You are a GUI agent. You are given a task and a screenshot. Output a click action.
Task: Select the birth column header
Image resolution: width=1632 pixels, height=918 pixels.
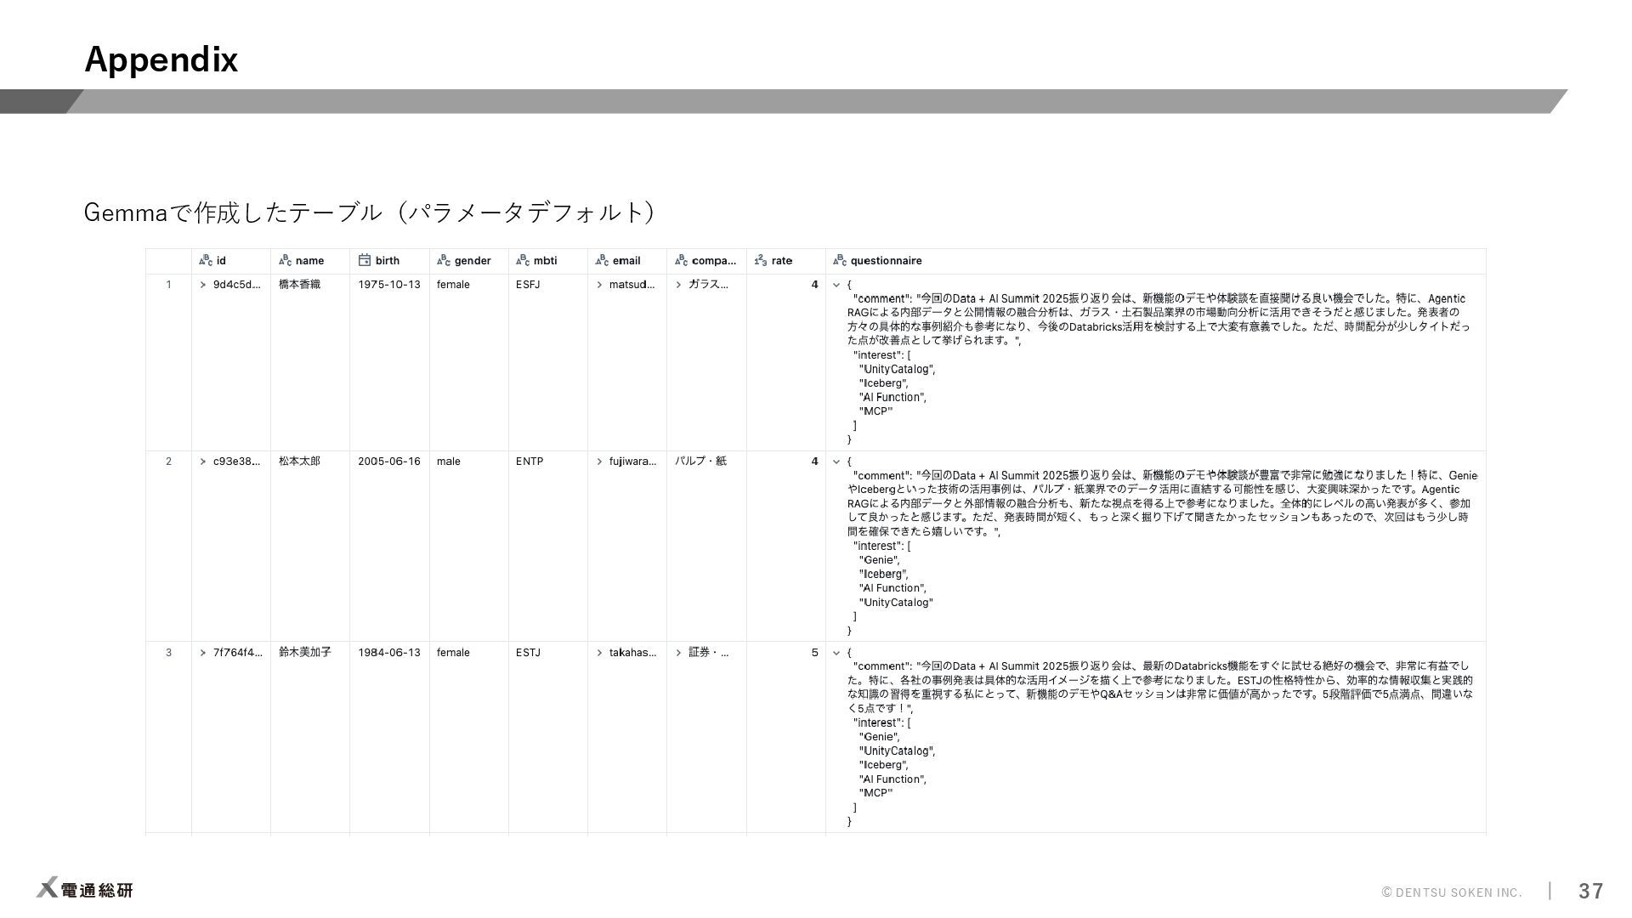pyautogui.click(x=389, y=261)
